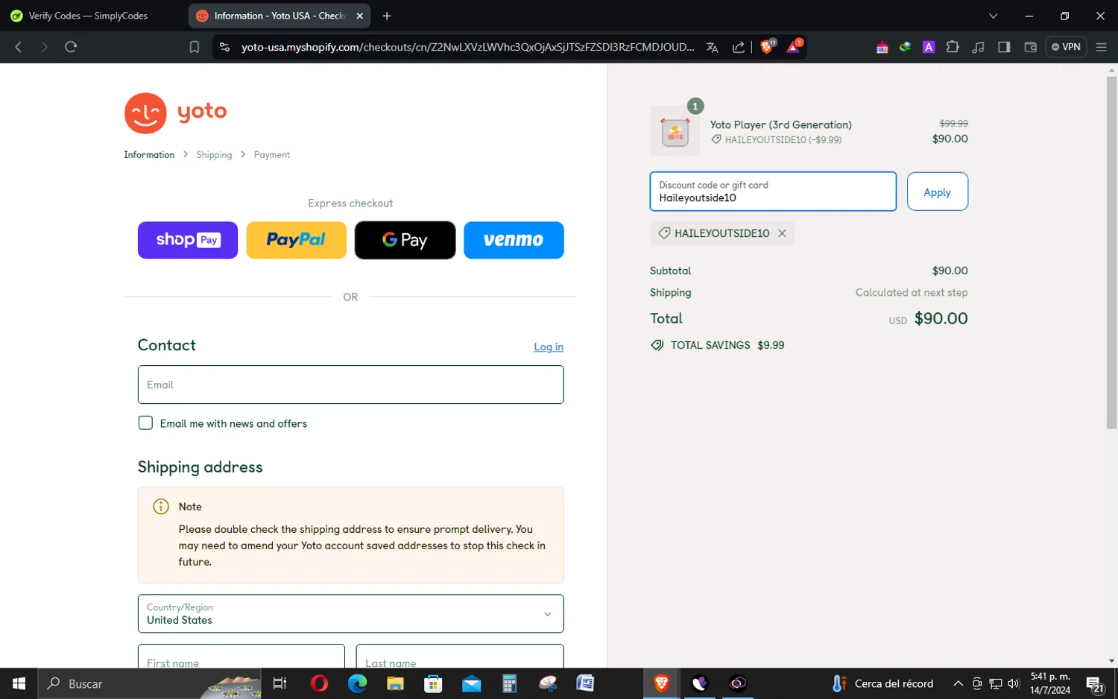This screenshot has height=699, width=1118.
Task: Bookmark this page icon
Action: [195, 47]
